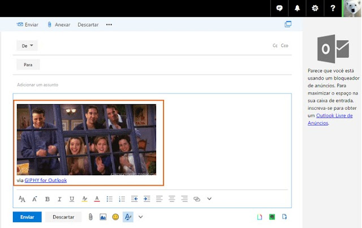This screenshot has width=362, height=228.
Task: Open the De sender dropdown
Action: pyautogui.click(x=27, y=46)
